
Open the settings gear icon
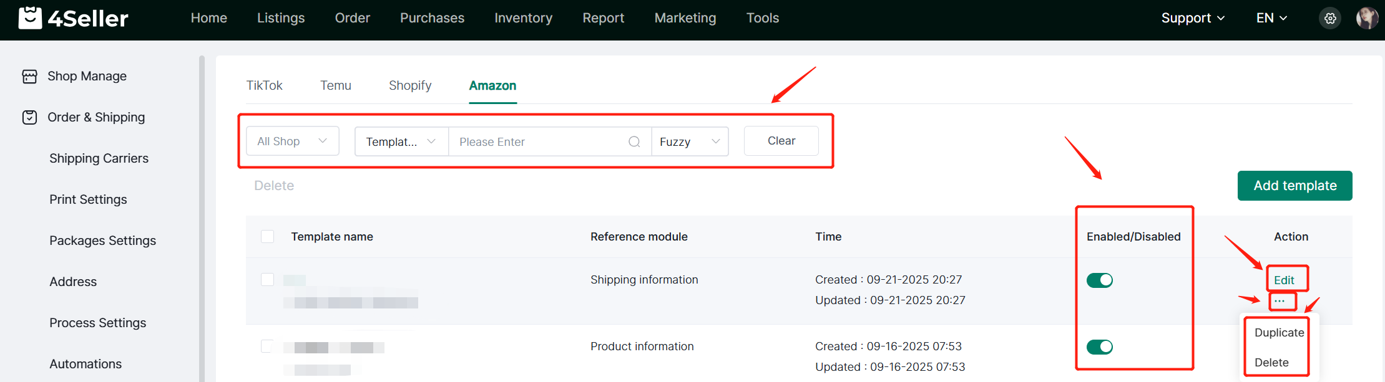pyautogui.click(x=1330, y=18)
